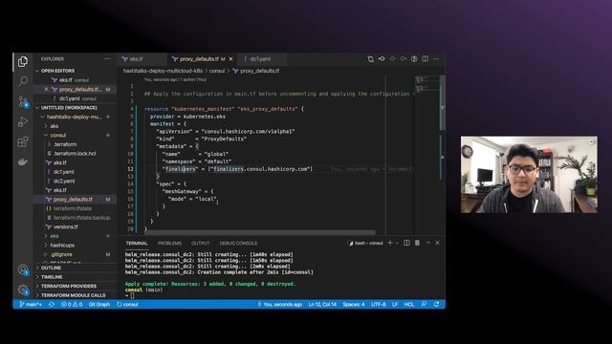This screenshot has width=612, height=344.
Task: Open editor more actions ellipsis
Action: tap(436, 59)
